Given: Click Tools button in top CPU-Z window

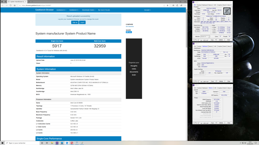Looking at the screenshot, I should (212, 40).
